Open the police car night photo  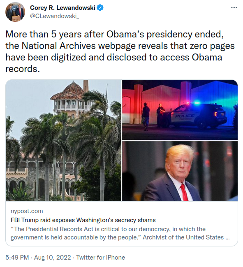(x=180, y=110)
